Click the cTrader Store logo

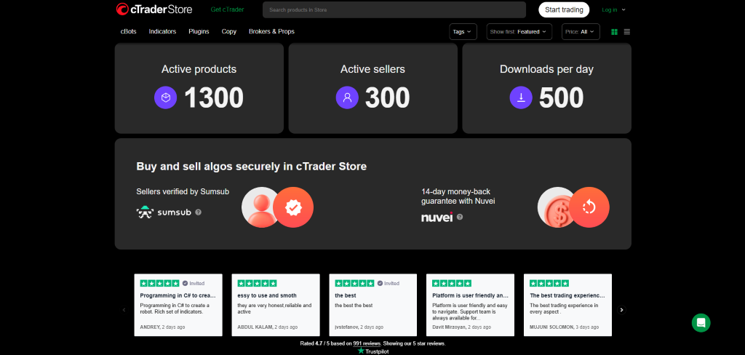[x=154, y=9]
